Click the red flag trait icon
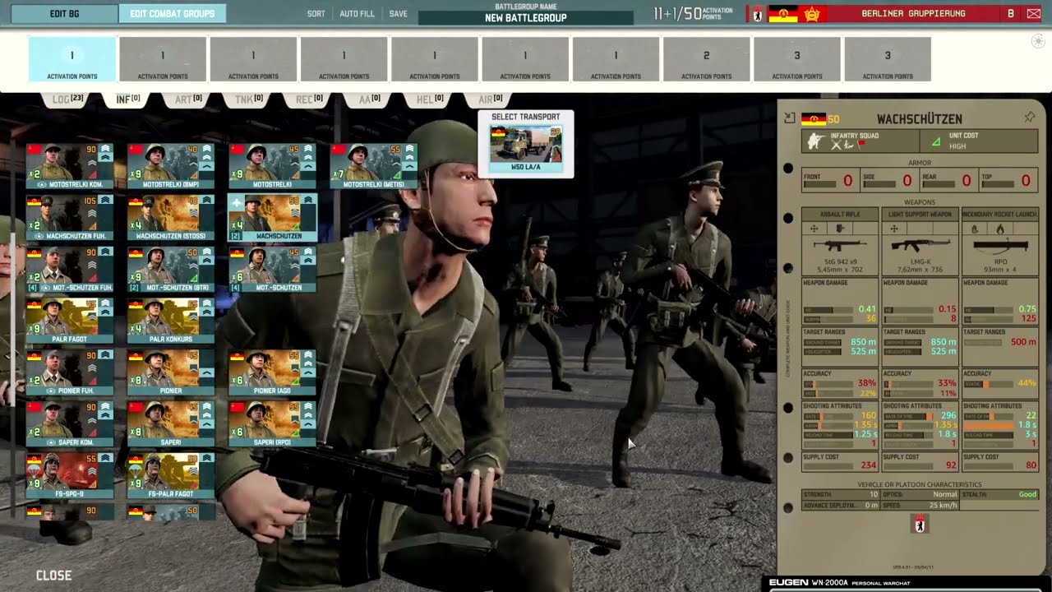This screenshot has width=1052, height=592. (862, 146)
